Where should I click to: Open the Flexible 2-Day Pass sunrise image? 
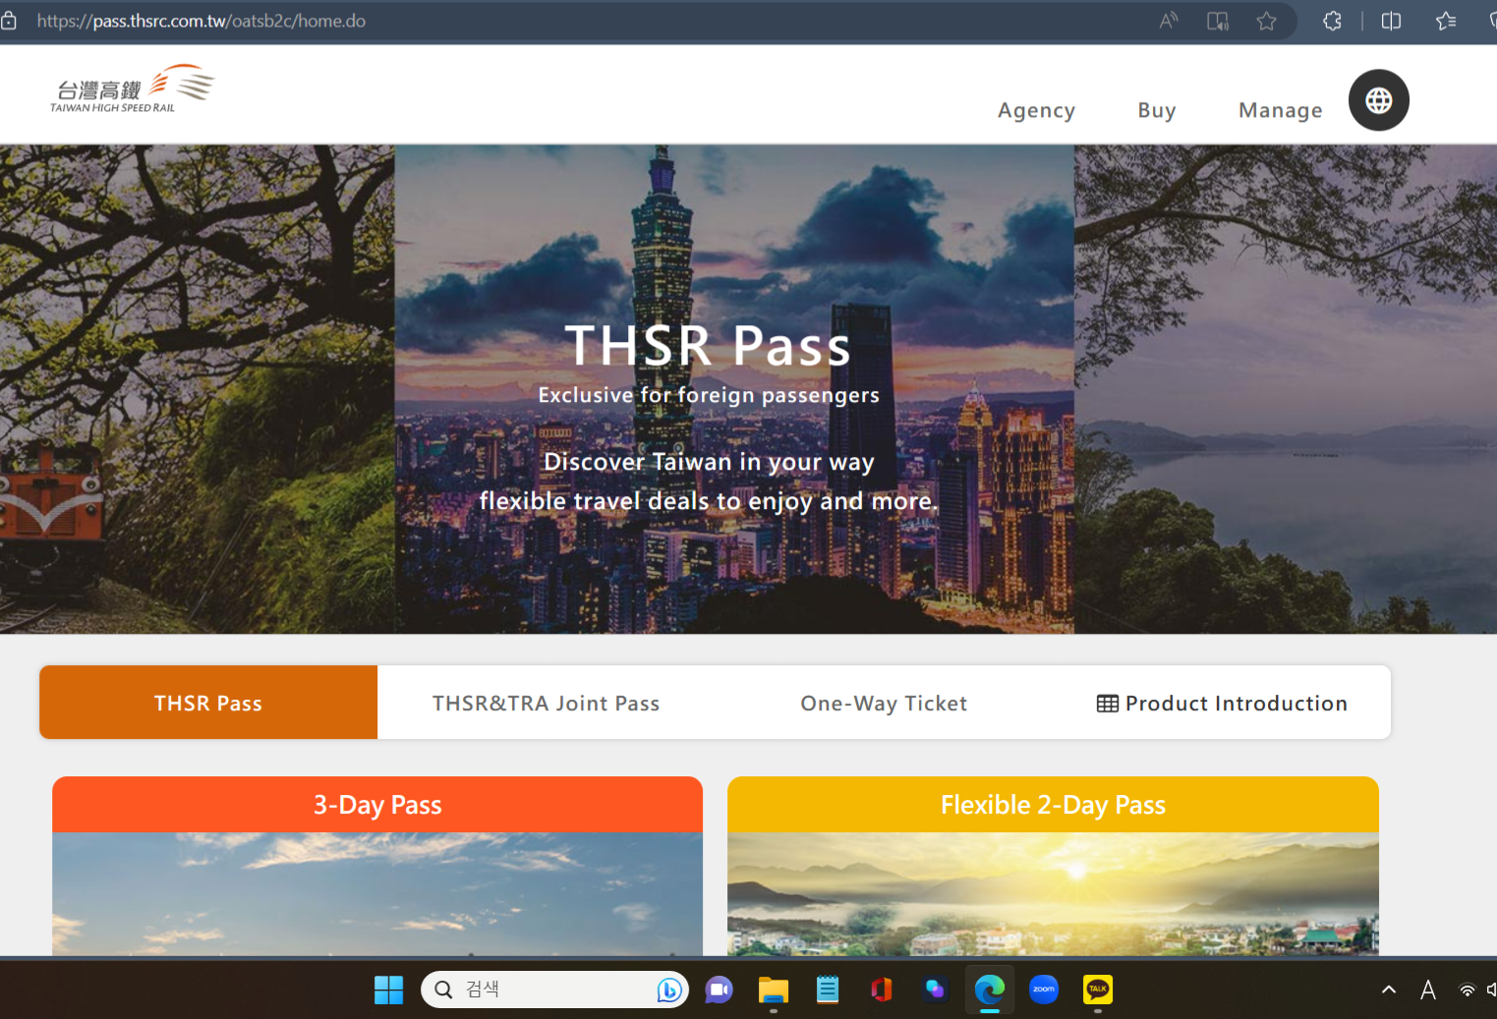(1053, 894)
